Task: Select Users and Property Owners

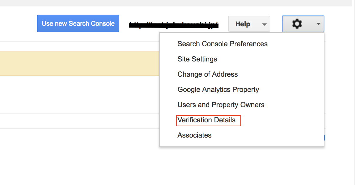Action: (x=221, y=105)
